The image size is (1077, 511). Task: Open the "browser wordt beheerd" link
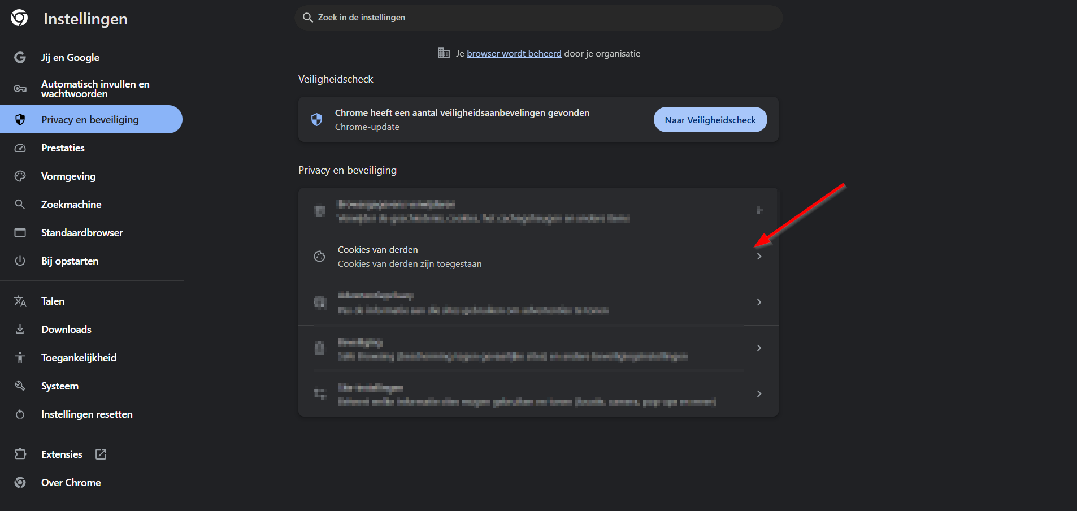514,54
